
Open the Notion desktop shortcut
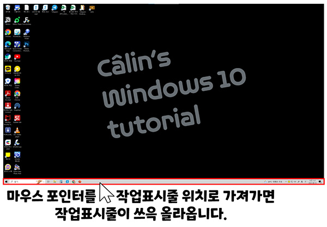[x=8, y=21]
